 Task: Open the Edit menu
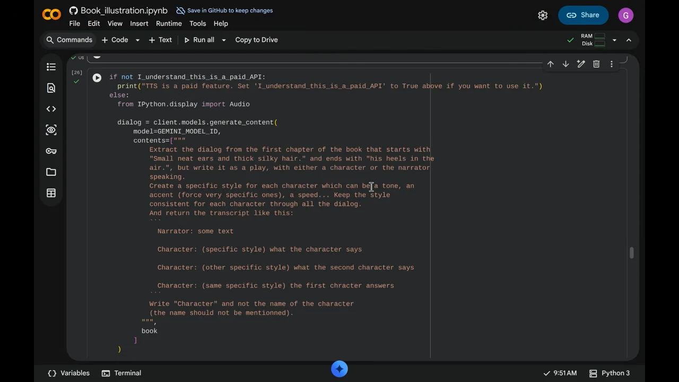coord(94,23)
